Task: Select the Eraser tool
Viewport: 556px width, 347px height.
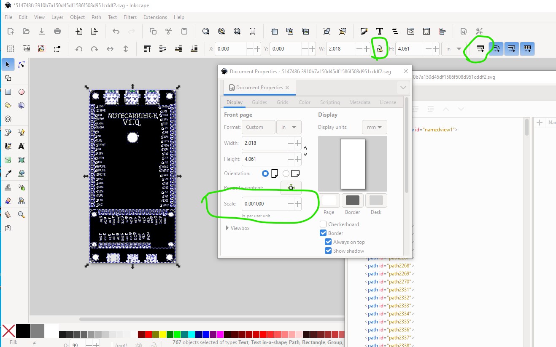Action: point(8,201)
